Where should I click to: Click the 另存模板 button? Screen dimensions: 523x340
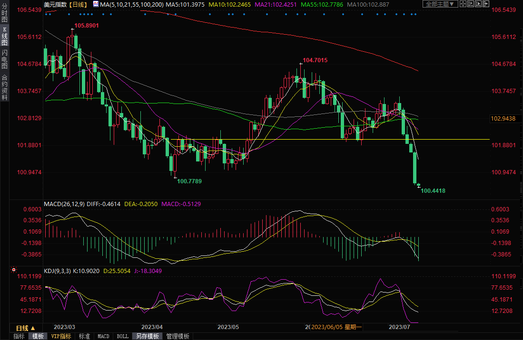148,336
